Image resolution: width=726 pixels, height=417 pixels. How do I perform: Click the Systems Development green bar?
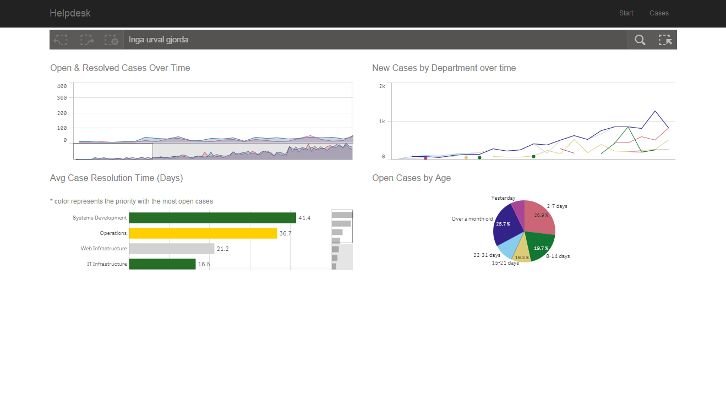coord(212,218)
